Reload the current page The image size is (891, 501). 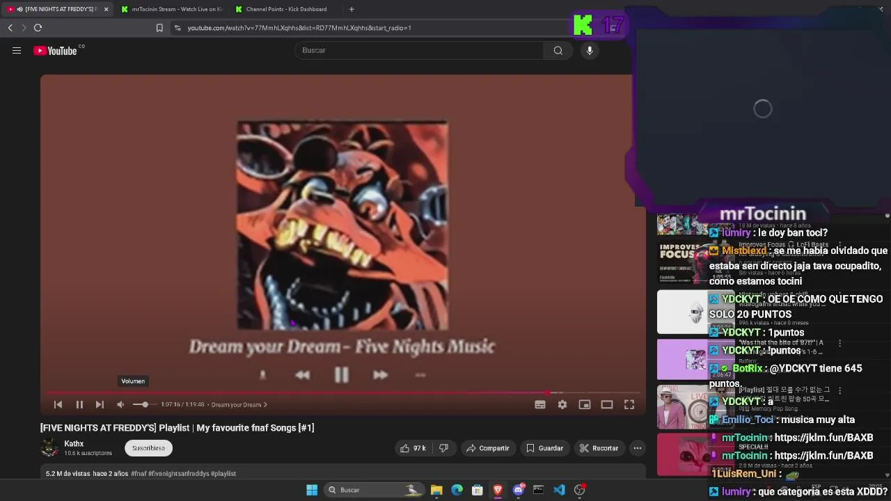(x=38, y=28)
